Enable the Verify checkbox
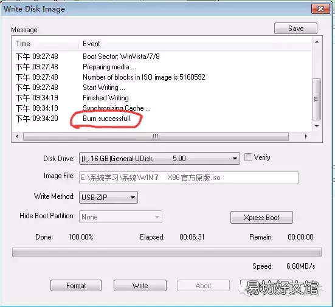 248,157
